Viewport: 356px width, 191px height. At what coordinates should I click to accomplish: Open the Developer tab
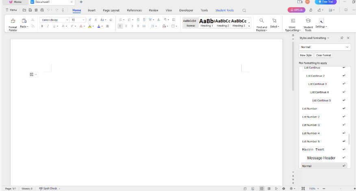click(186, 10)
